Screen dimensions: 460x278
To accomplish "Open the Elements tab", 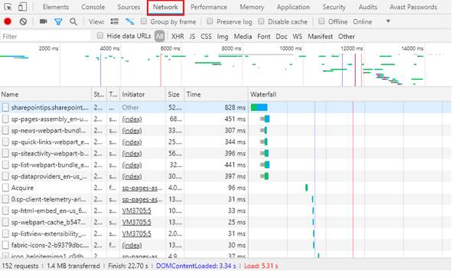I will tap(56, 7).
